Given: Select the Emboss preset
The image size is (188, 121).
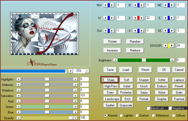Looking at the screenshot, I should tap(162, 86).
